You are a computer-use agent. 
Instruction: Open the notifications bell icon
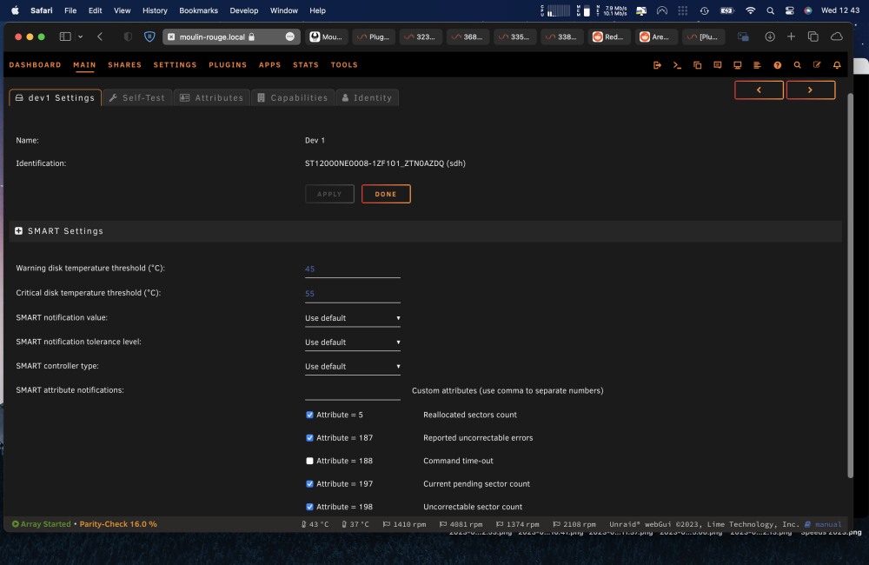tap(837, 65)
